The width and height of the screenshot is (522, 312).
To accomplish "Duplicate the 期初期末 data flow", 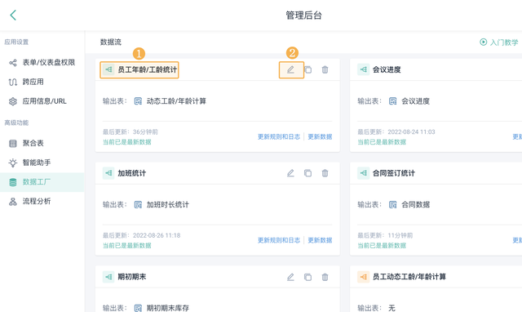I will coord(308,277).
